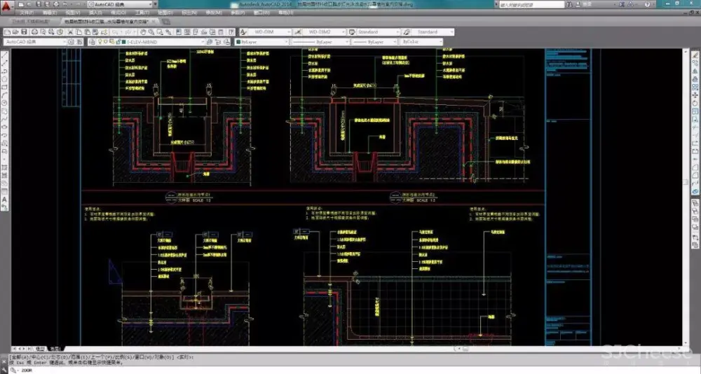Select the Multiline Text 'A' tool
Image resolution: width=701 pixels, height=374 pixels.
(4, 200)
